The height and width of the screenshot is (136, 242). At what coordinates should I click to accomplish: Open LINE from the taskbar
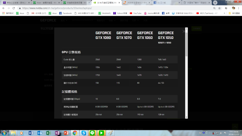coord(92,133)
